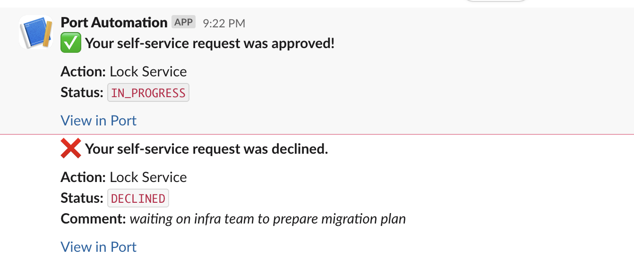
Task: Open the Port Automation sender name
Action: 114,22
